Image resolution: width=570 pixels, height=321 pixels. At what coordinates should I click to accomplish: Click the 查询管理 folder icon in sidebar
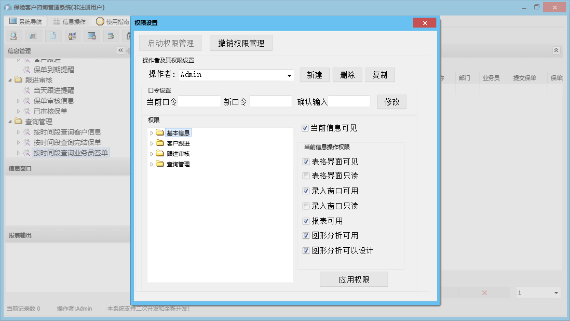coord(18,122)
